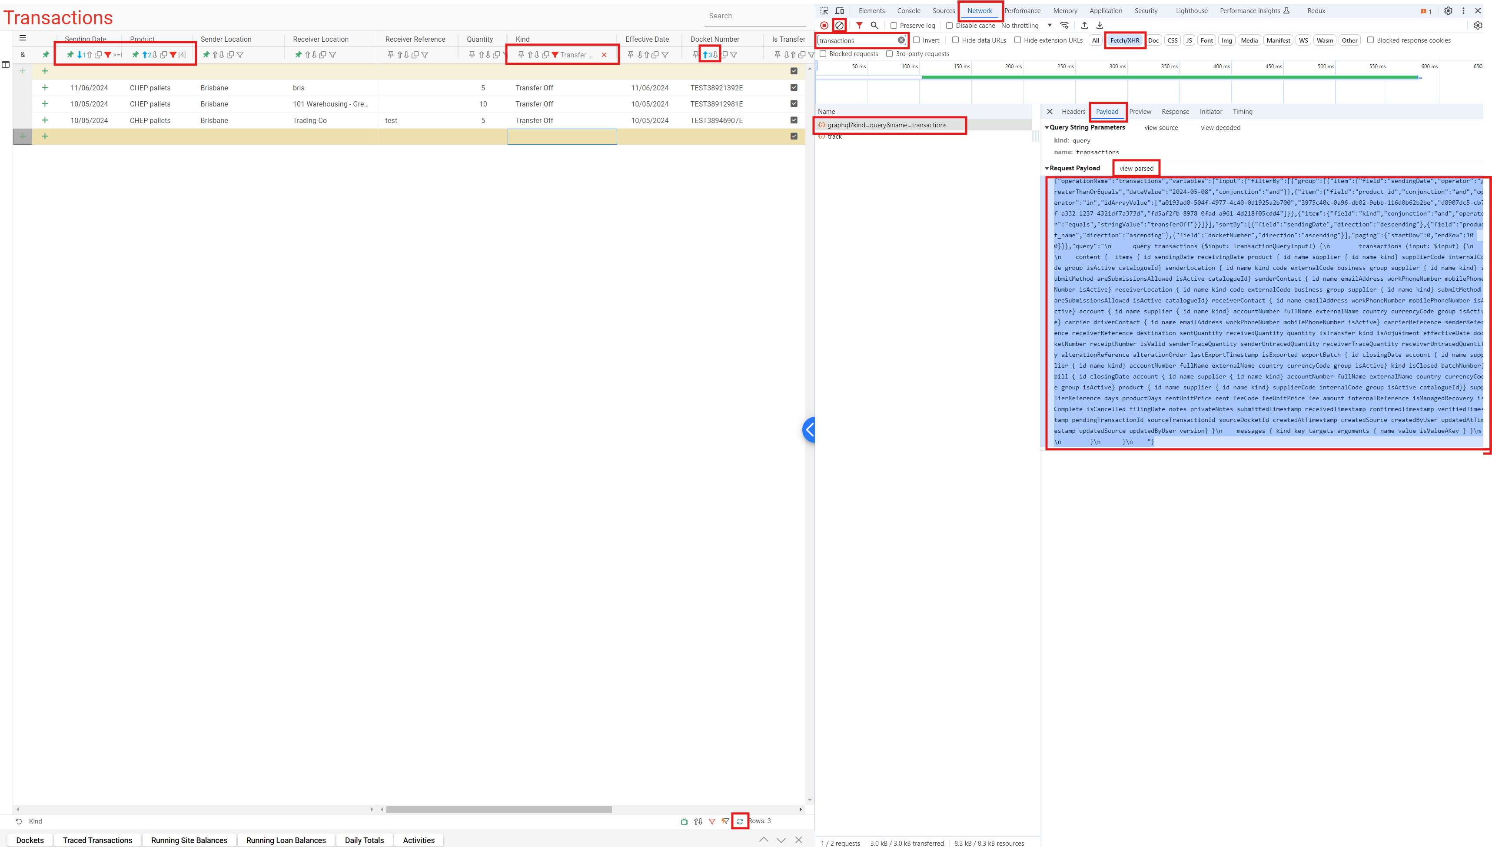The height and width of the screenshot is (847, 1492).
Task: Clear the network log in DevTools
Action: [839, 25]
